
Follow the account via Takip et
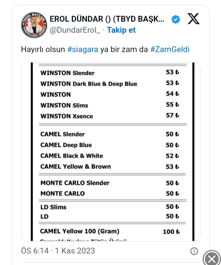pos(121,30)
